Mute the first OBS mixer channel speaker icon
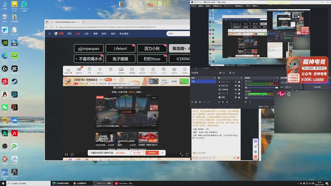Image resolution: width=331 pixels, height=186 pixels. coord(246,88)
